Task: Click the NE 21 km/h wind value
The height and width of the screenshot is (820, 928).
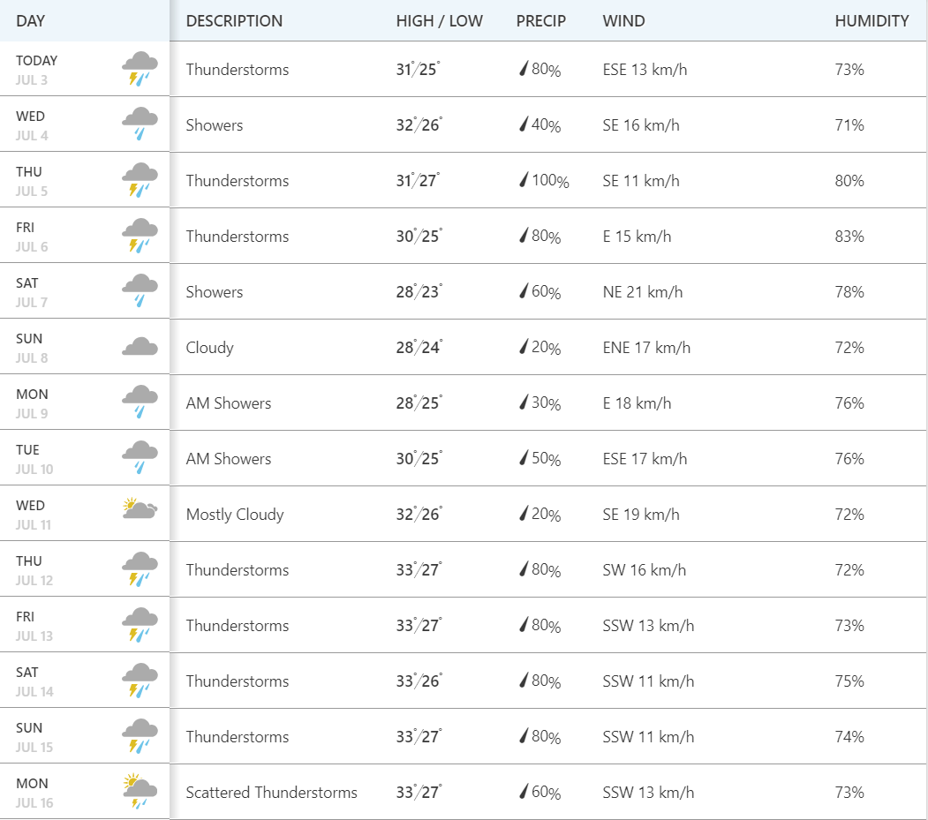Action: 643,291
